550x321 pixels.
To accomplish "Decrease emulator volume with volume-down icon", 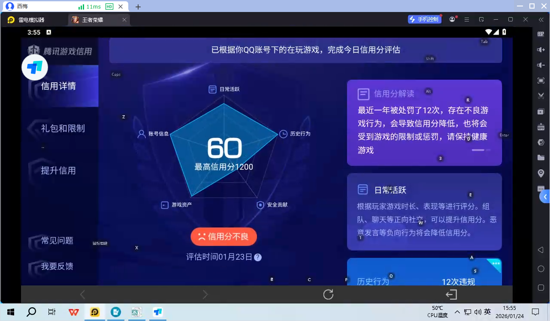I will point(541,65).
